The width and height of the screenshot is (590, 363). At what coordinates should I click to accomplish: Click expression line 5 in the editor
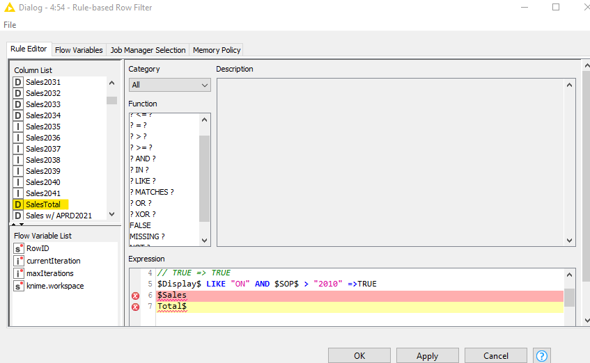click(279, 284)
